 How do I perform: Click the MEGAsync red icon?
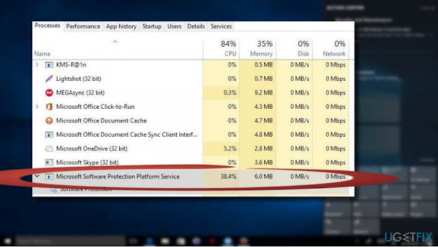pyautogui.click(x=49, y=93)
